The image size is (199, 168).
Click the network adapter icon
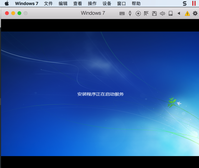[146, 13]
